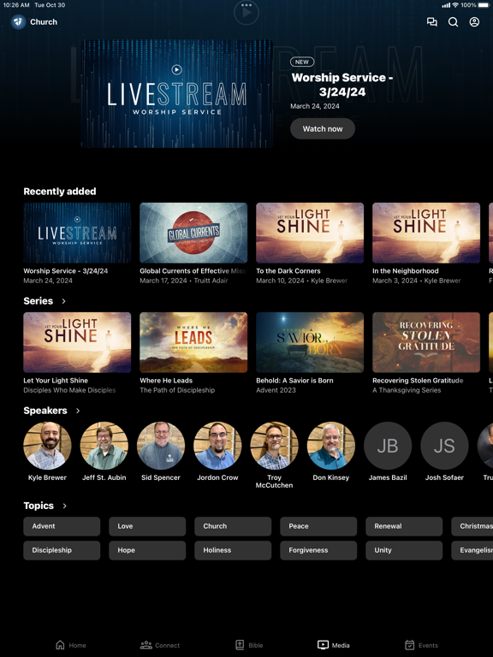The image size is (493, 657).
Task: Expand the Series section chevron
Action: tap(63, 301)
